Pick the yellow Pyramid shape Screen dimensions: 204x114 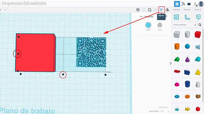pyautogui.click(x=198, y=72)
